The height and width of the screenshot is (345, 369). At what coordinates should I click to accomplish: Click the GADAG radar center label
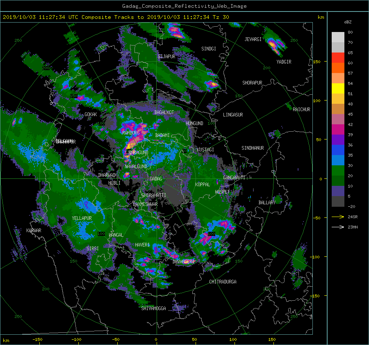pos(156,179)
